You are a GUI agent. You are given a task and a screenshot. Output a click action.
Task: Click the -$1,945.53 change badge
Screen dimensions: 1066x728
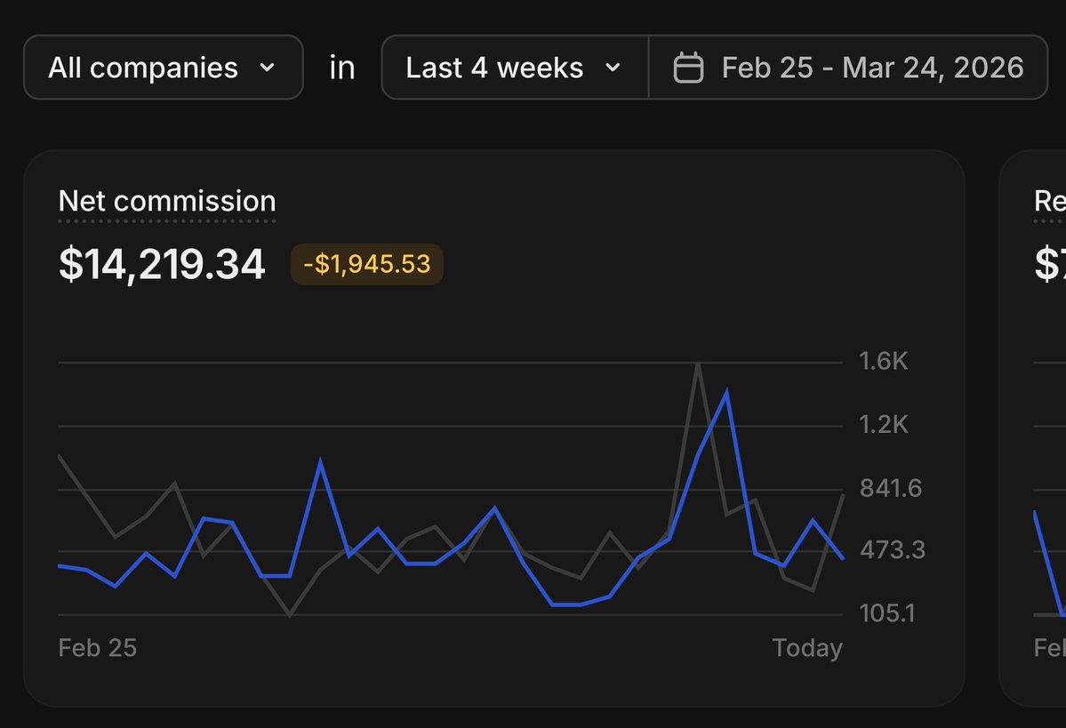(x=367, y=264)
